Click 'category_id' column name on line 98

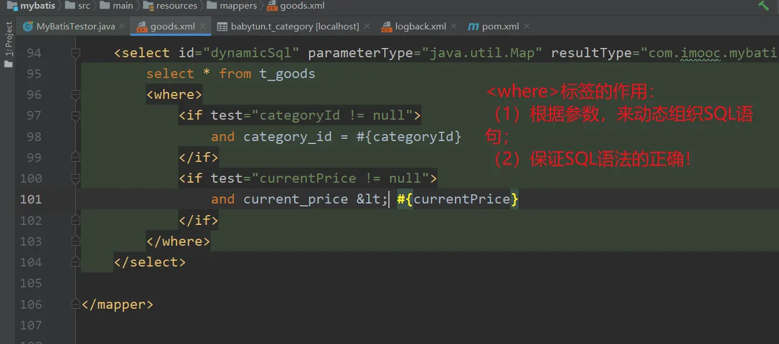287,137
